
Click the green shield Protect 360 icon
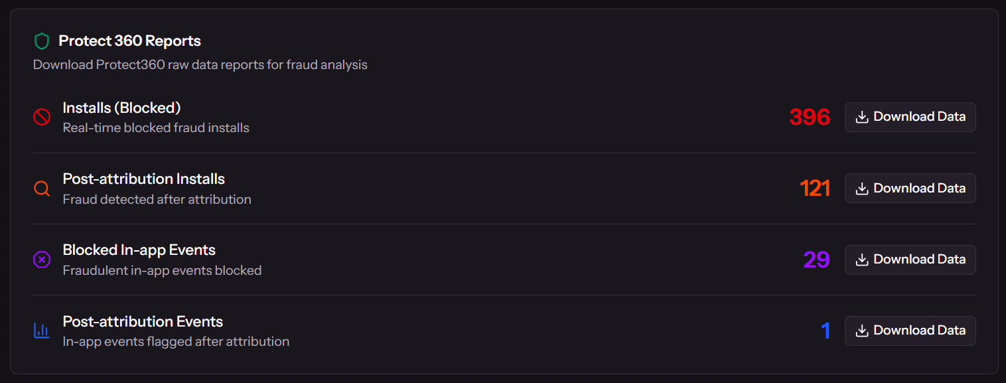42,42
